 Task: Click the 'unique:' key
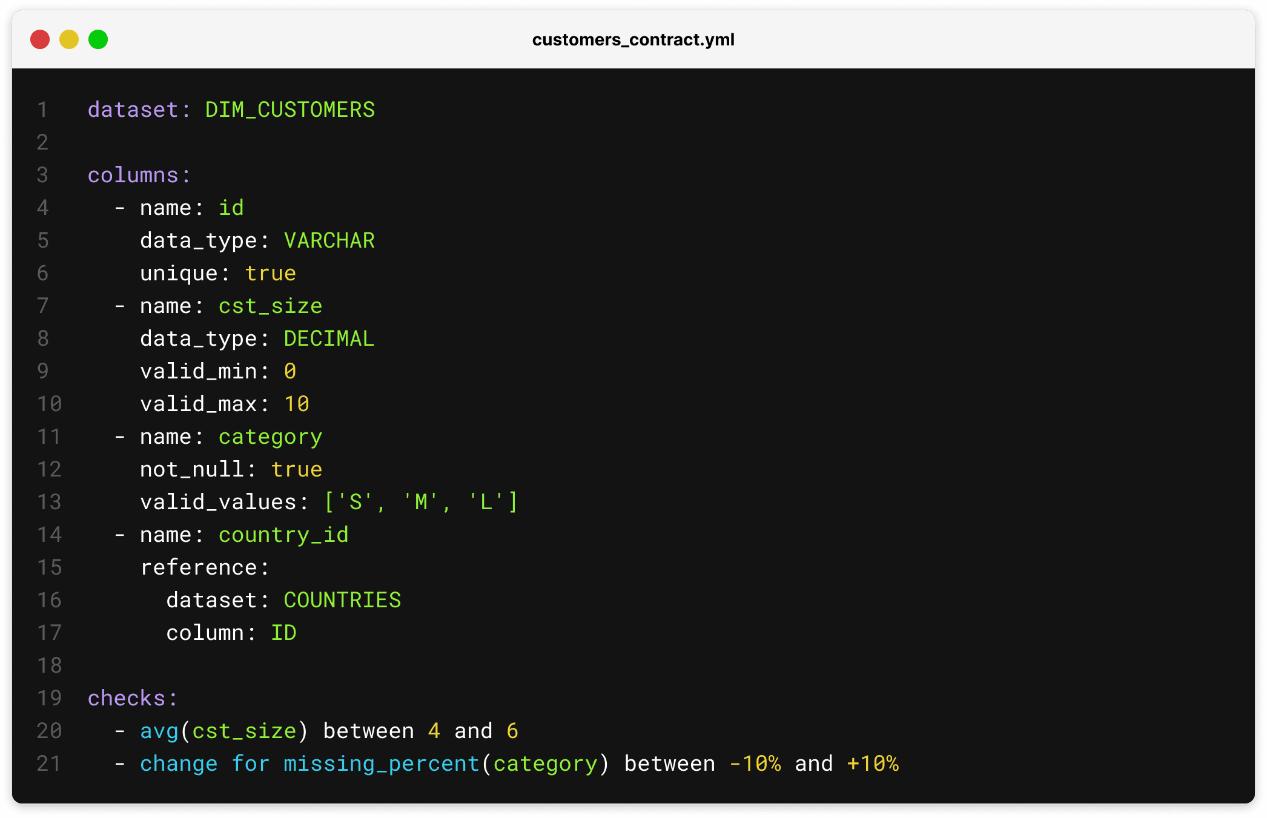[185, 273]
